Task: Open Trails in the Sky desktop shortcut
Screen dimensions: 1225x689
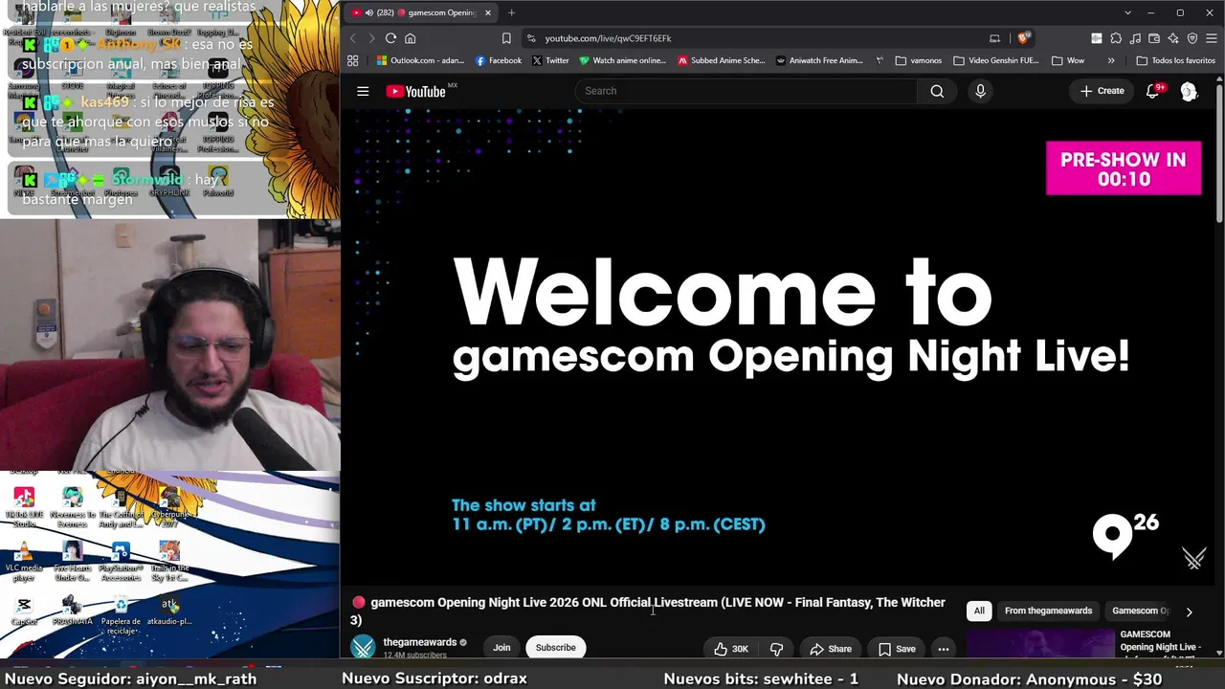Action: [x=169, y=562]
